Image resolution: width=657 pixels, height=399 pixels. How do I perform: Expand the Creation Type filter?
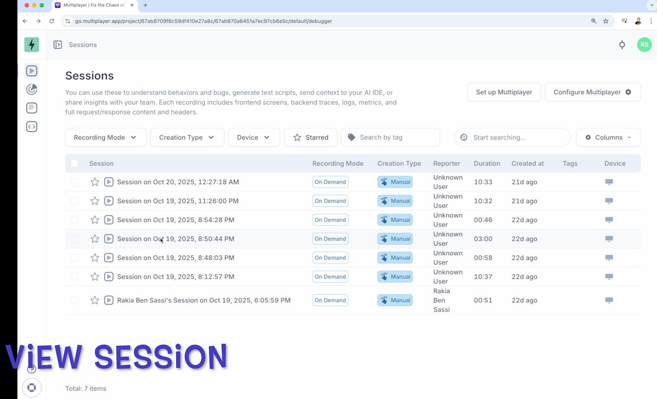tap(187, 137)
